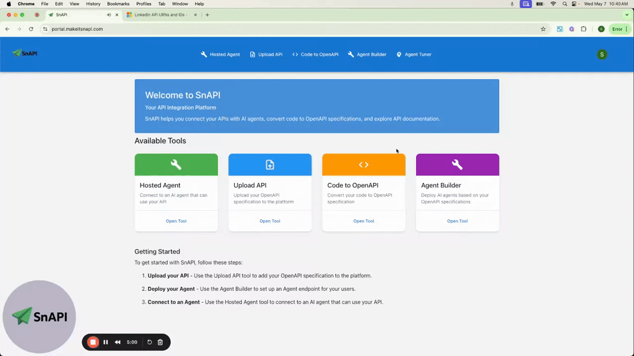
Task: Click the Error update button
Action: click(619, 29)
